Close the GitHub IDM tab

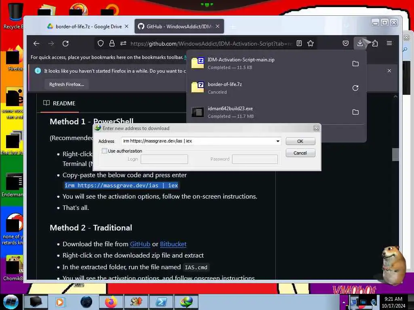pyautogui.click(x=217, y=26)
